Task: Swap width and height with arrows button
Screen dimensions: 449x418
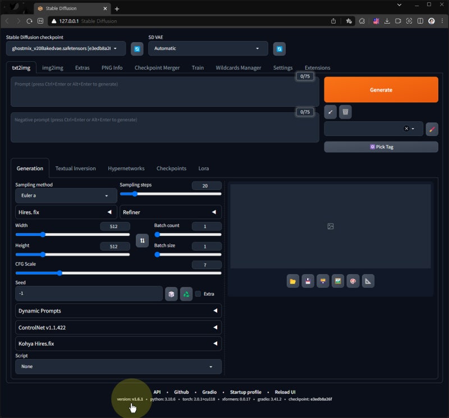Action: click(x=142, y=240)
